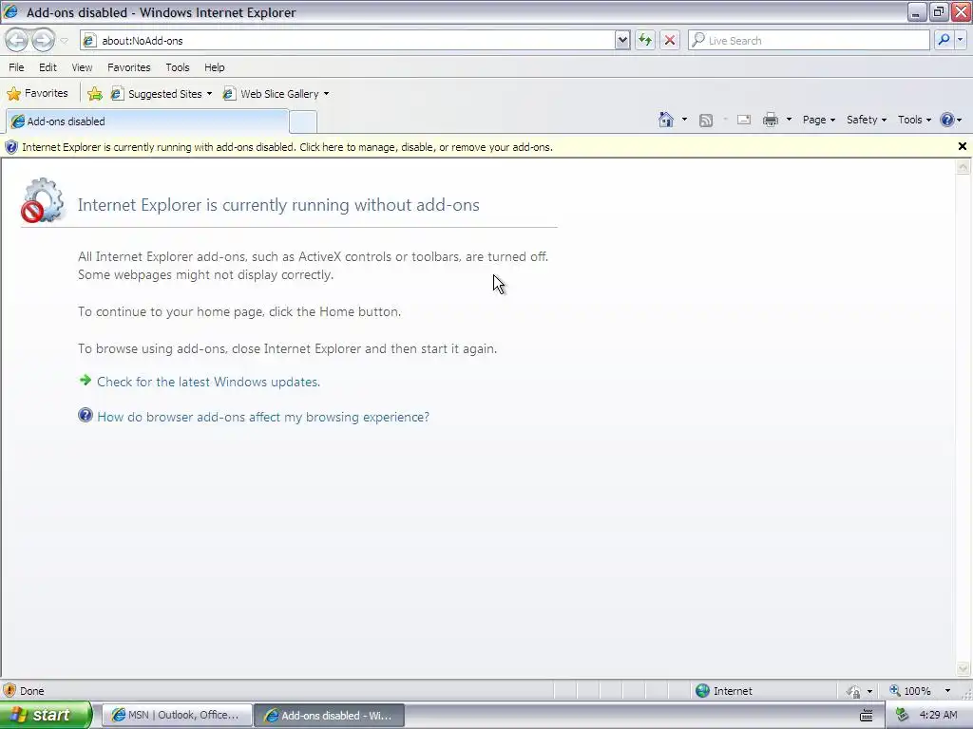Click scrollbar down arrow of page
The image size is (973, 729).
963,668
